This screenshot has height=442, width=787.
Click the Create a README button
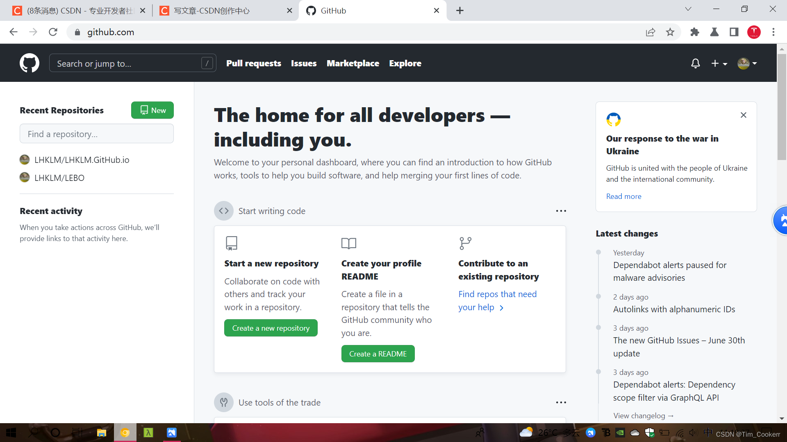click(378, 354)
